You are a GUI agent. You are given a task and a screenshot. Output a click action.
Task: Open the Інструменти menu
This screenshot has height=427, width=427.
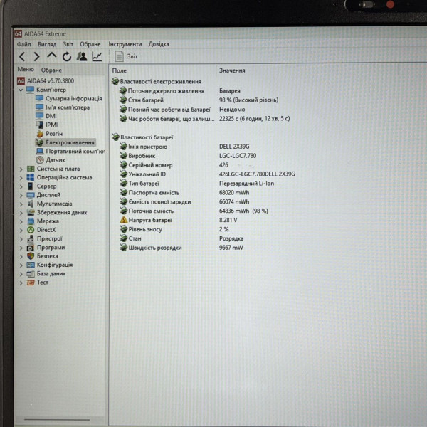tap(125, 44)
